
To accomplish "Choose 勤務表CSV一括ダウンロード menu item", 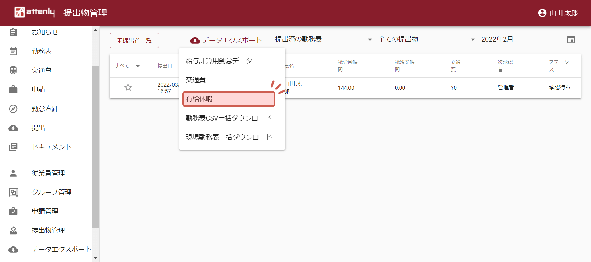I will click(228, 118).
